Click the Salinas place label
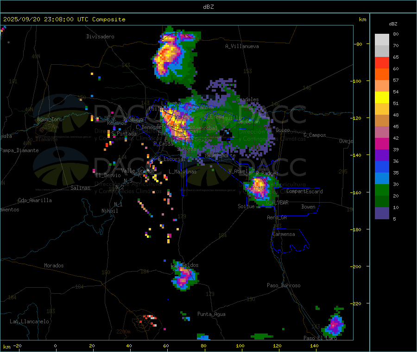This screenshot has width=417, height=352. (x=80, y=188)
